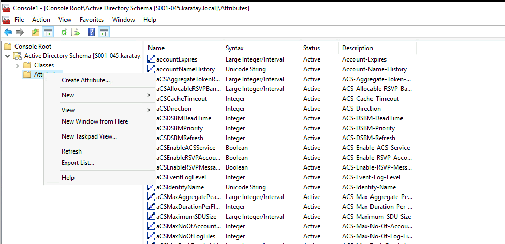Select Active Directory Schema tree item
Viewport: 505px width, 244px height.
pos(83,56)
